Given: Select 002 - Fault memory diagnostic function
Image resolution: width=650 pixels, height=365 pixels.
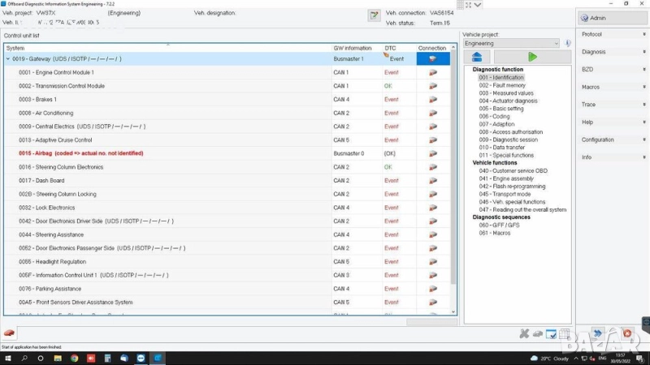Looking at the screenshot, I should [501, 85].
